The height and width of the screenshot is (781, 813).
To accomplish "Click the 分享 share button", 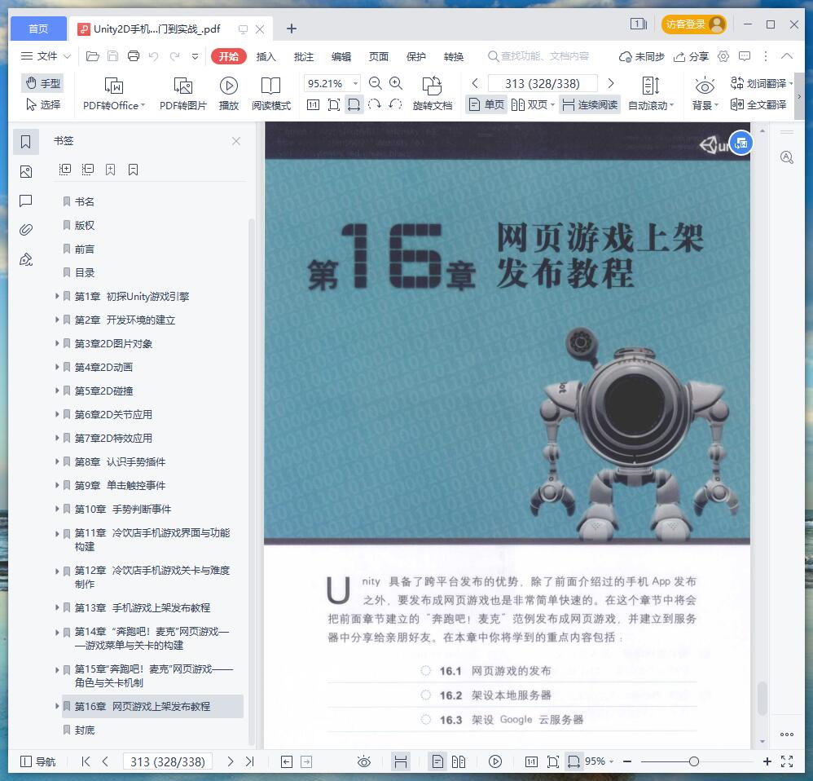I will (691, 56).
